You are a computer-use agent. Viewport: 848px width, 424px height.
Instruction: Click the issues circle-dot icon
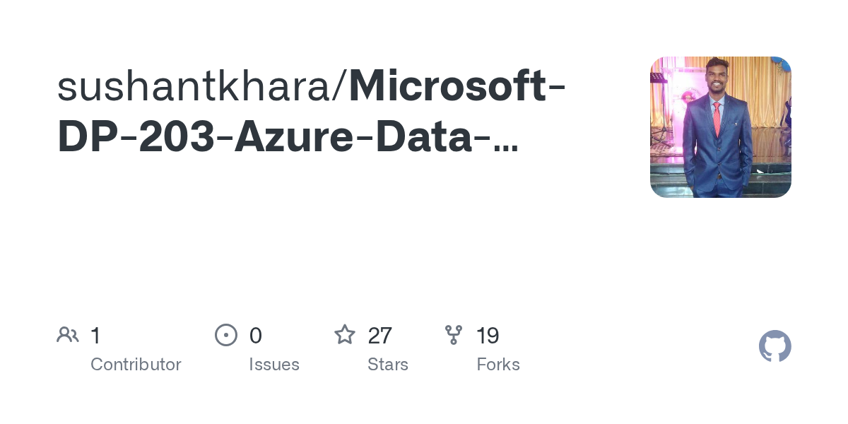coord(226,335)
